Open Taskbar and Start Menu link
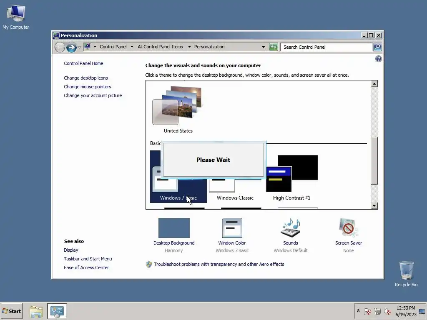 tap(88, 259)
